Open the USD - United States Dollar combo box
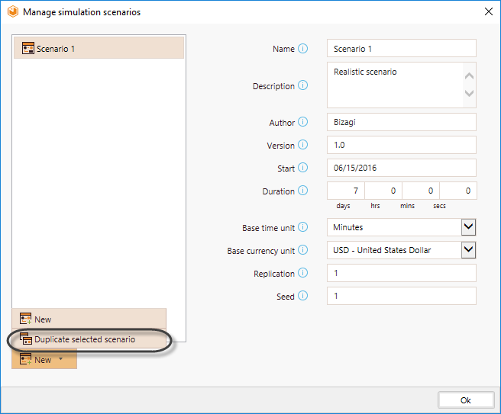 pyautogui.click(x=401, y=250)
